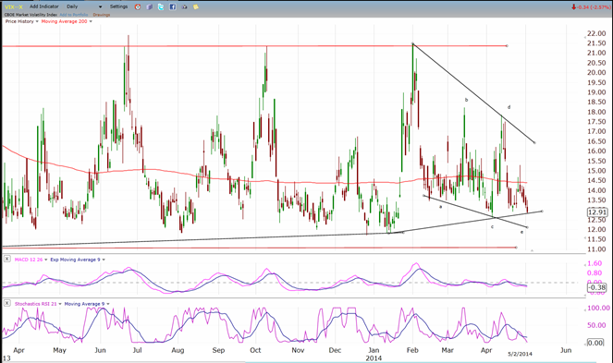Click the purple box icon in toolbar

click(x=150, y=7)
